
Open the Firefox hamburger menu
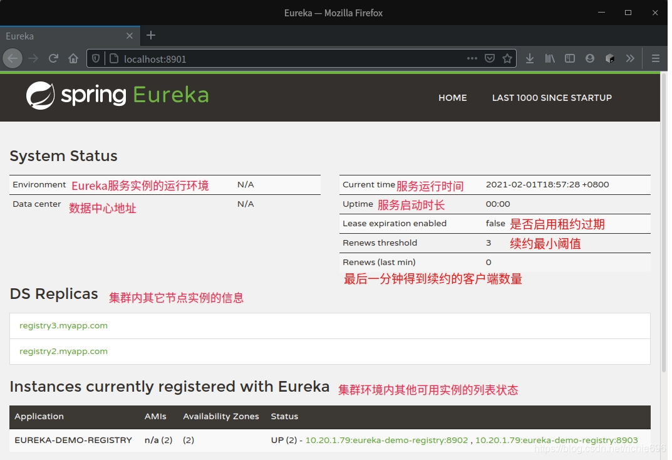655,58
